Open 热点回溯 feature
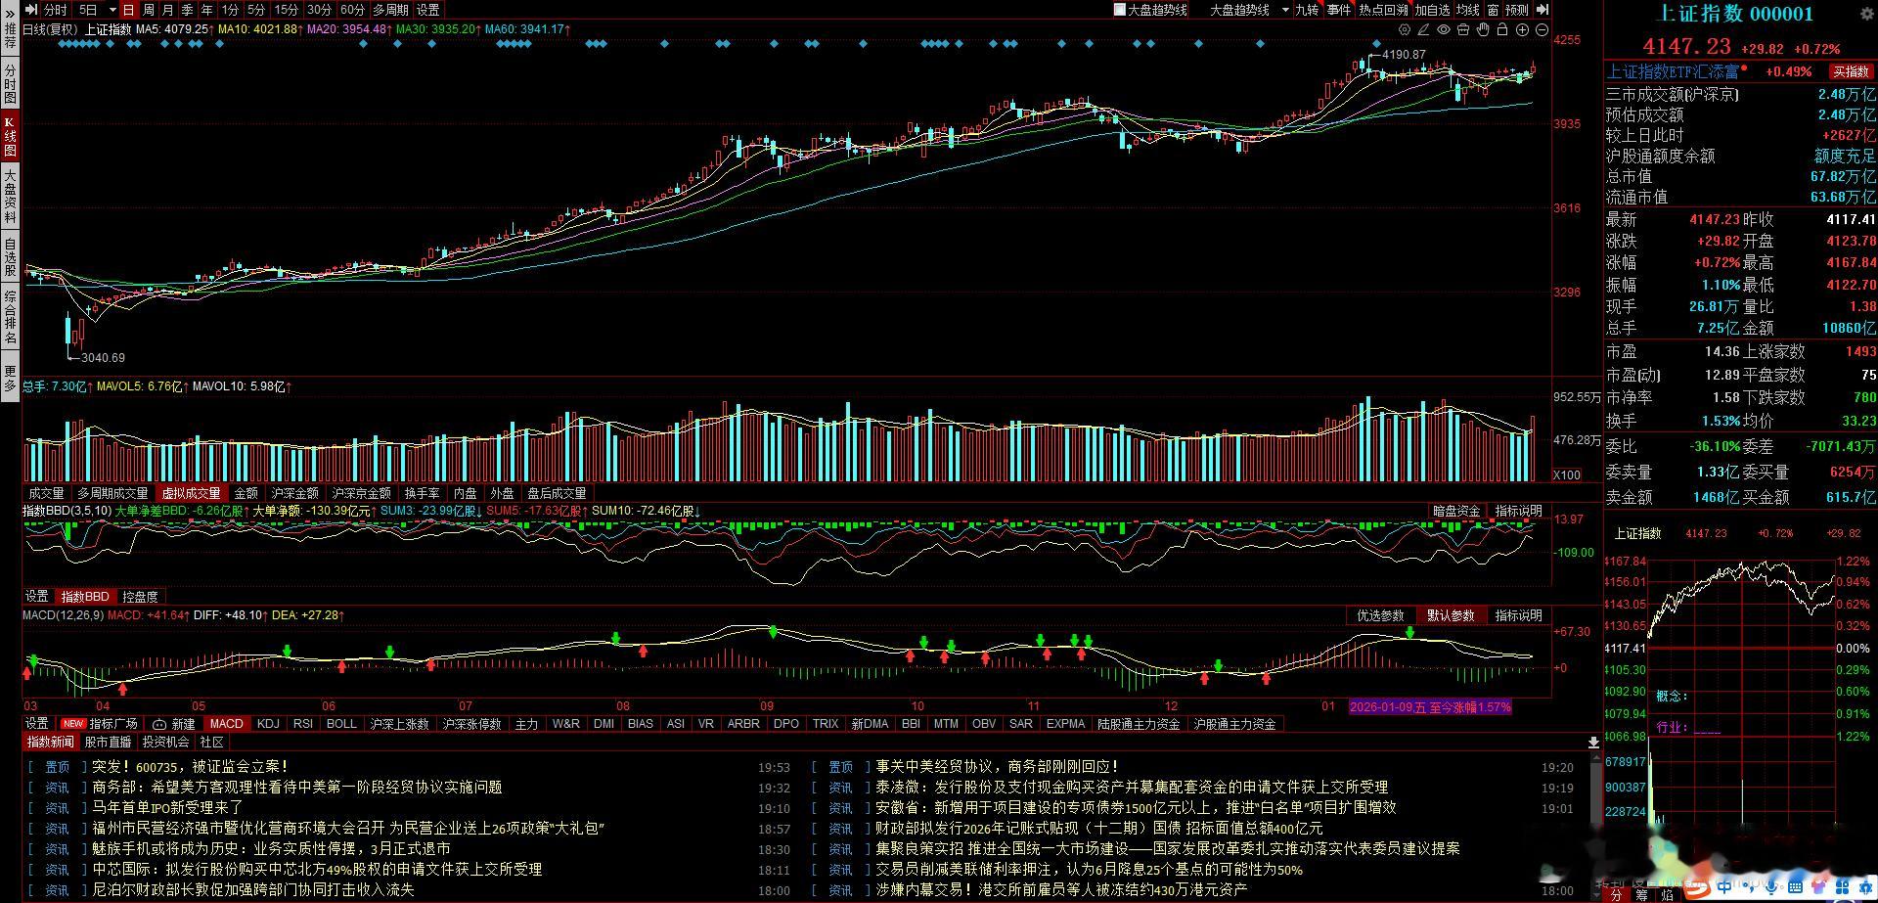This screenshot has height=903, width=1878. pos(1383,10)
